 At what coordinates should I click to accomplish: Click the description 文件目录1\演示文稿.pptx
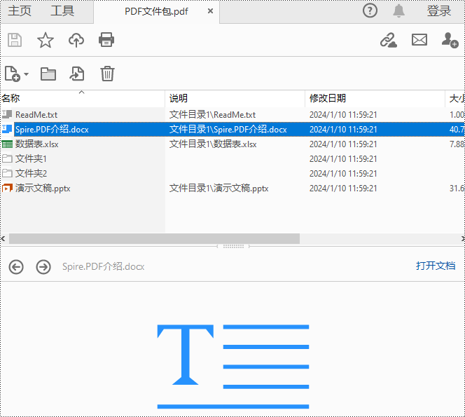[219, 189]
